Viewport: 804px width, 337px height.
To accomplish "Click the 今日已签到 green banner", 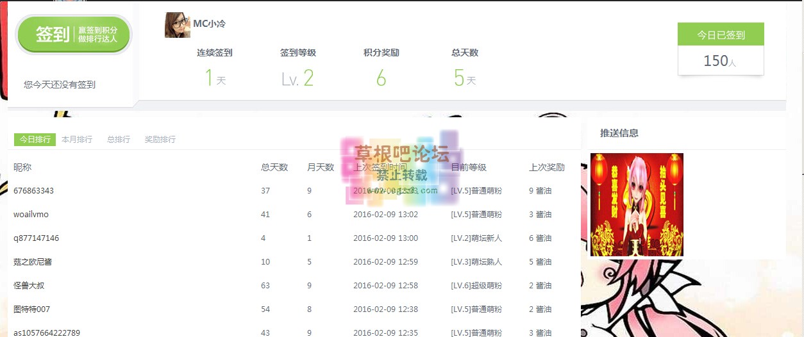I will pyautogui.click(x=721, y=35).
